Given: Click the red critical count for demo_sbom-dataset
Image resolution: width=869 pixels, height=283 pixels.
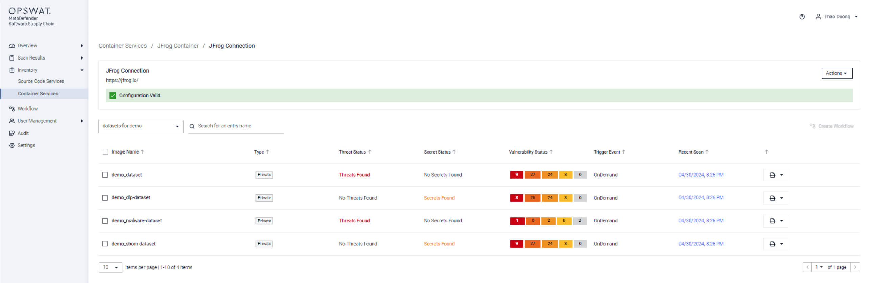Looking at the screenshot, I should click(516, 244).
